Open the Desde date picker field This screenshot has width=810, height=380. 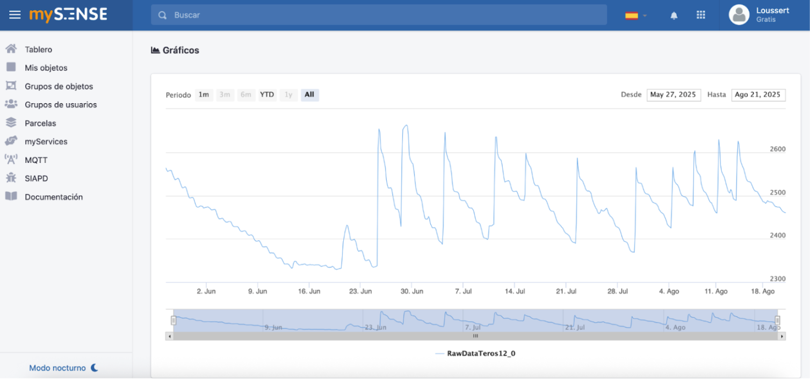coord(673,95)
